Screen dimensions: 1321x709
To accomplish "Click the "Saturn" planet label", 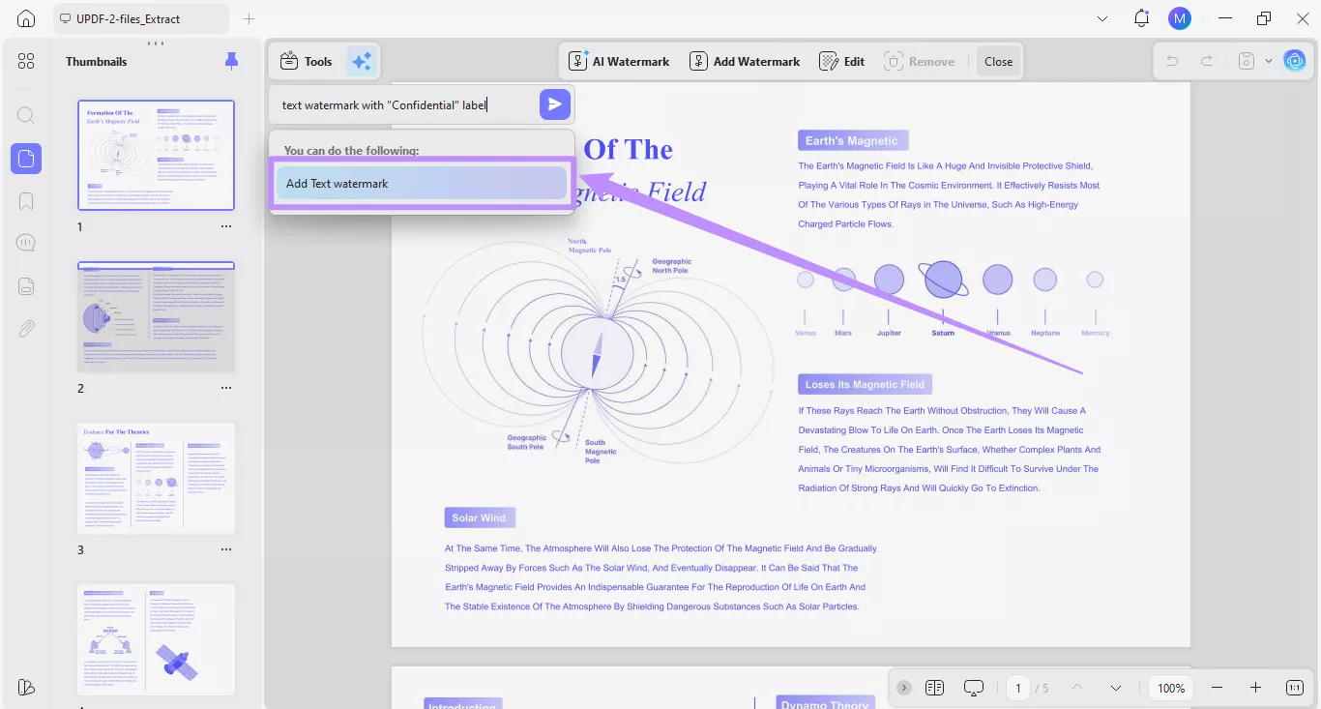I will [943, 333].
